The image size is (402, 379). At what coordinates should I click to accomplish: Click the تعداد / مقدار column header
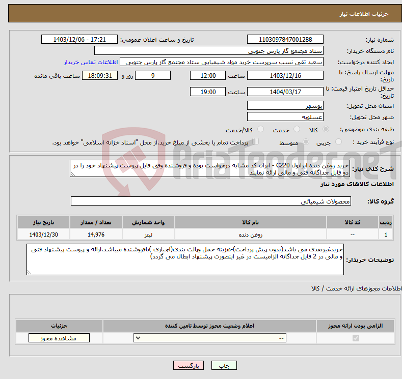[96, 222]
